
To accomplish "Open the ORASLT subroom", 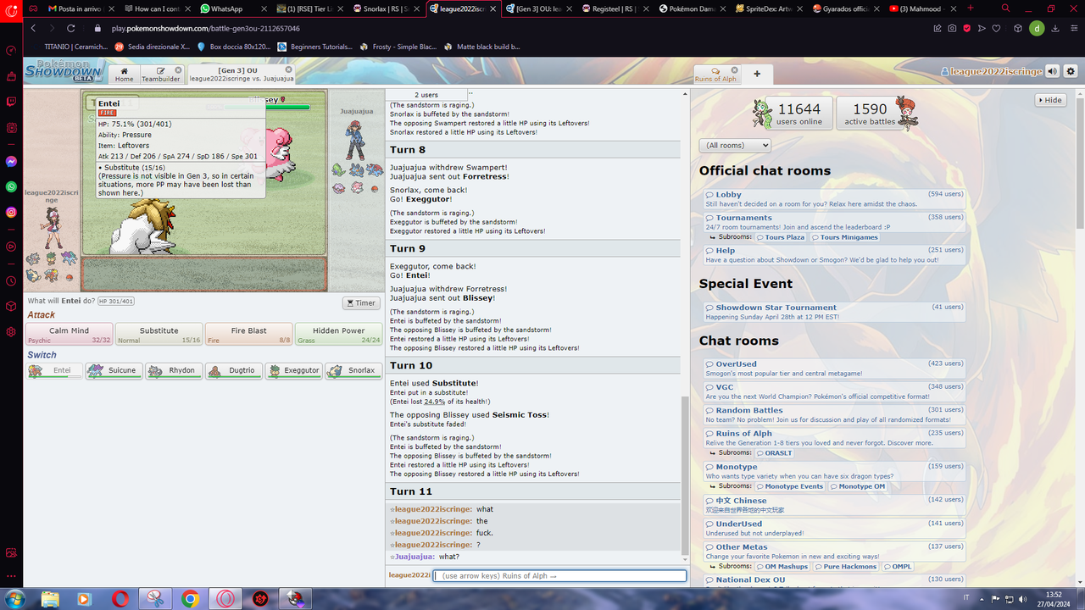I will coord(775,453).
